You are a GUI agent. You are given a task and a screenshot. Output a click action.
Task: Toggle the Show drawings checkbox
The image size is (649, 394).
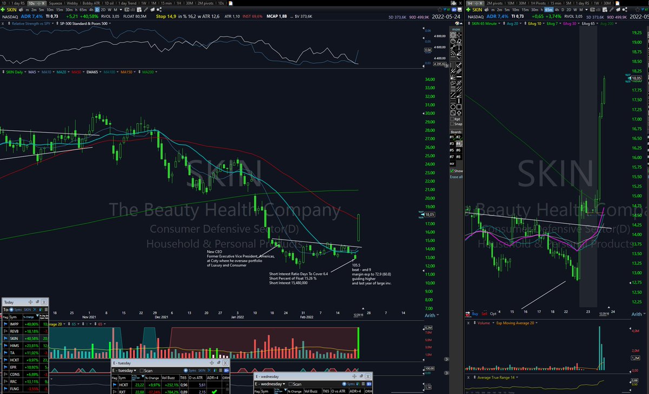point(452,171)
